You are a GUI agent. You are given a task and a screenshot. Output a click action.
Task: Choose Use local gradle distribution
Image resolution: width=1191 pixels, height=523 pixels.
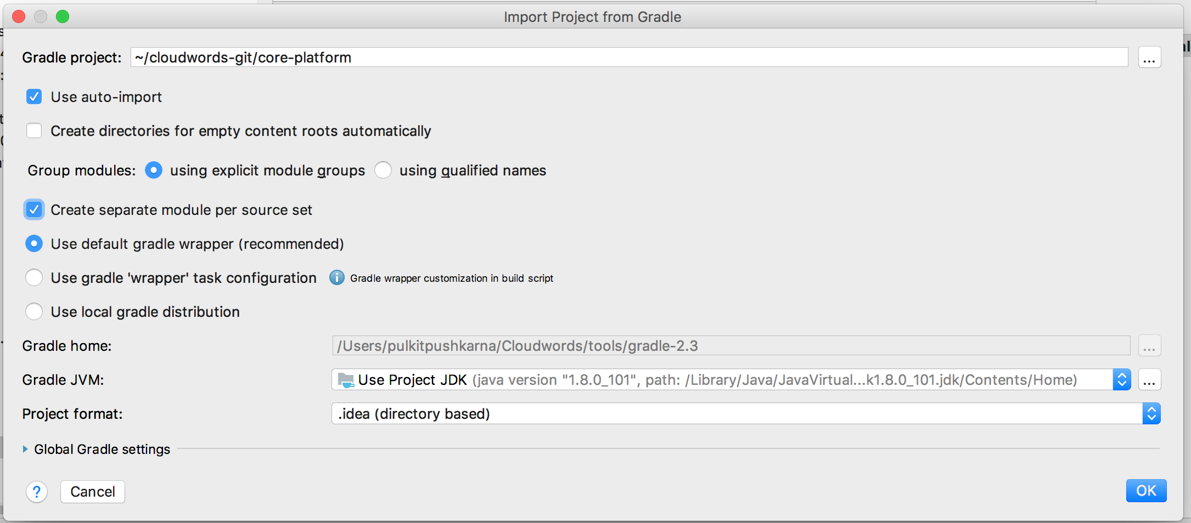34,312
